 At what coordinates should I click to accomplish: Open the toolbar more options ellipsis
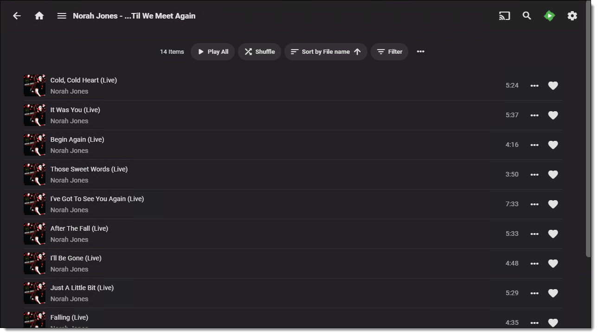pos(420,51)
